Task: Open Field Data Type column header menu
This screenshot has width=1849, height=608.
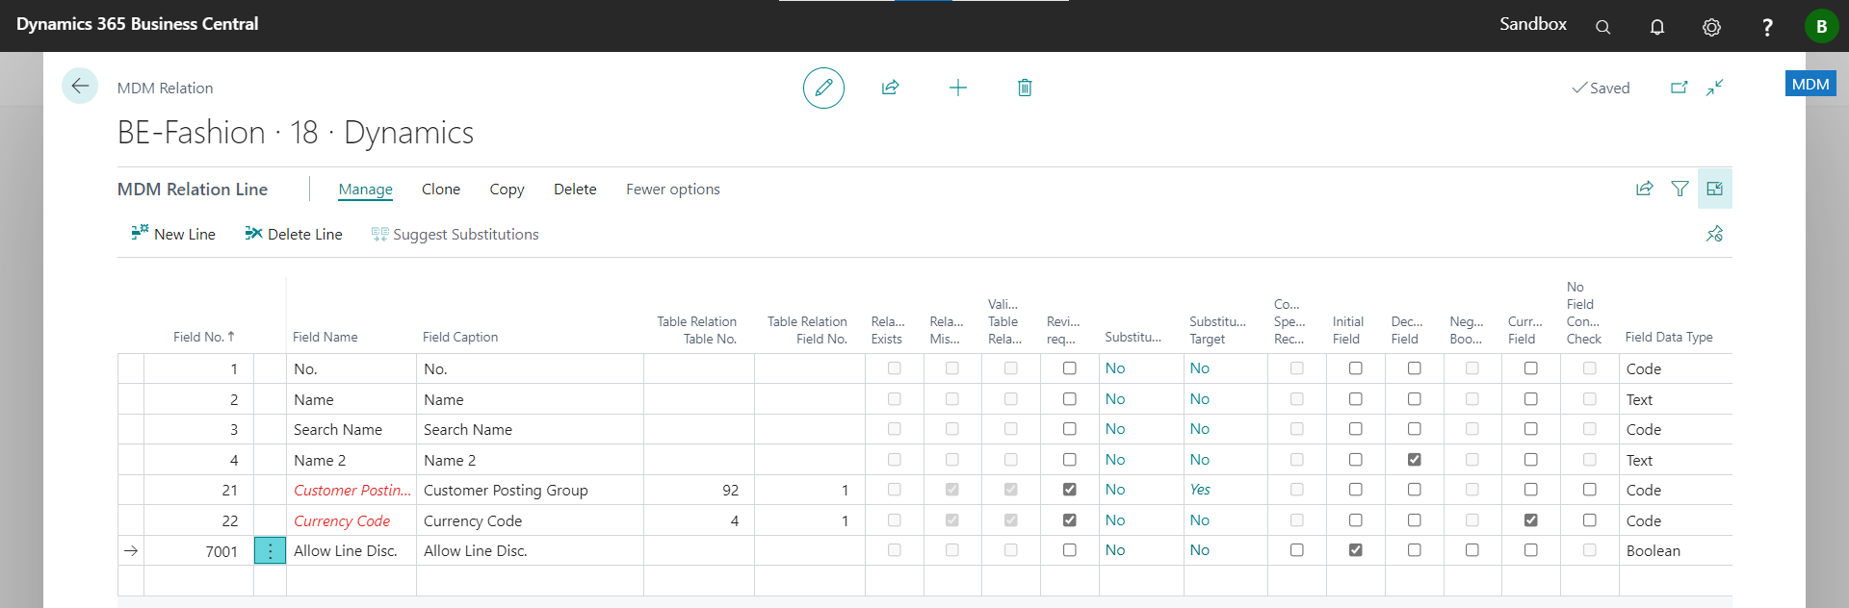Action: 1669,337
